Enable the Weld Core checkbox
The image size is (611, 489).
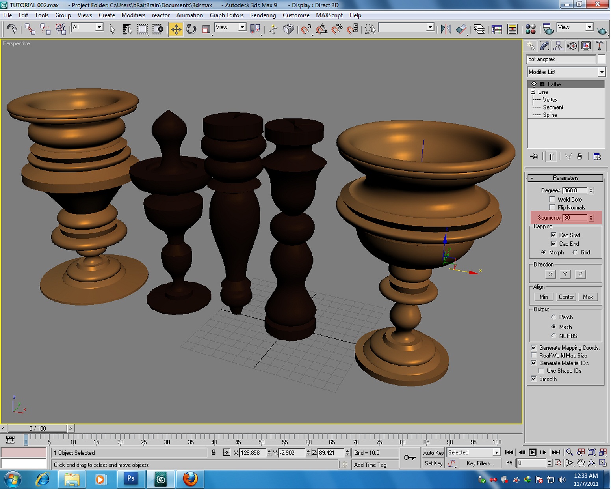(x=552, y=199)
